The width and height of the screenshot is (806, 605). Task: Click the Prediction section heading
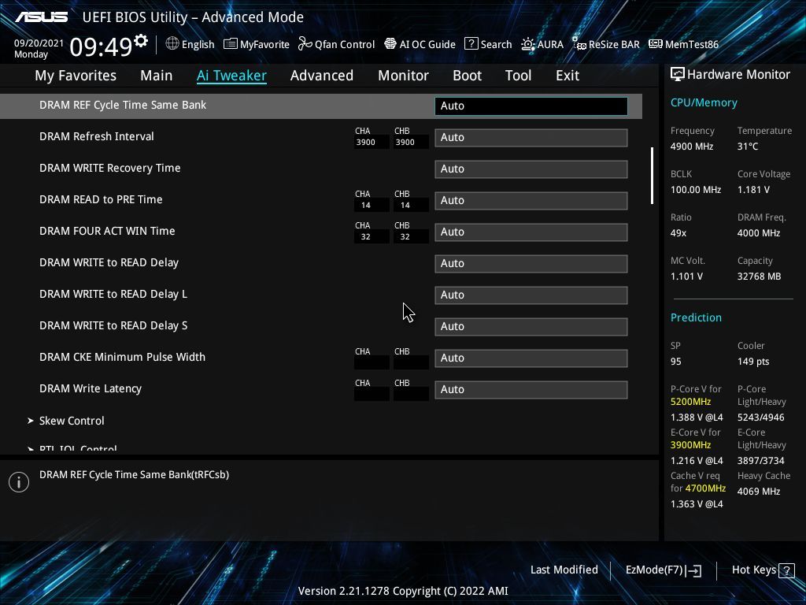point(696,317)
